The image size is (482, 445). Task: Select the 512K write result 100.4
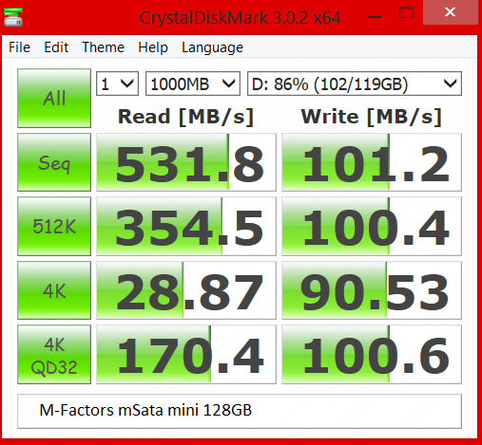(x=372, y=226)
